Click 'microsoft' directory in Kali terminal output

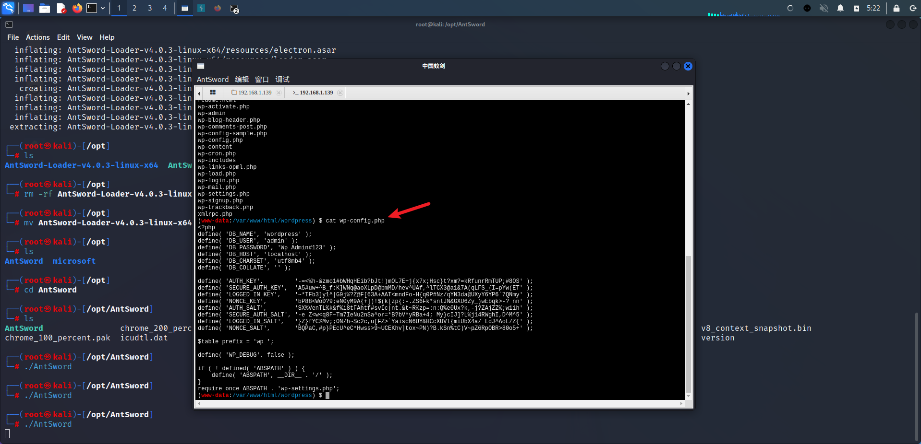[x=74, y=261]
